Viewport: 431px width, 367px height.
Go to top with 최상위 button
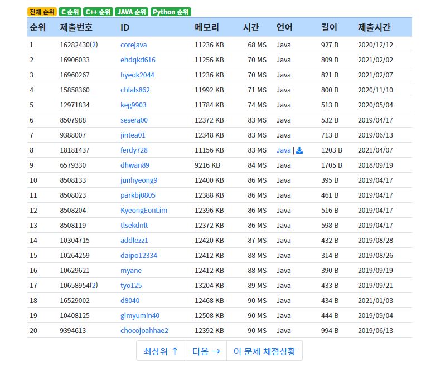161,351
